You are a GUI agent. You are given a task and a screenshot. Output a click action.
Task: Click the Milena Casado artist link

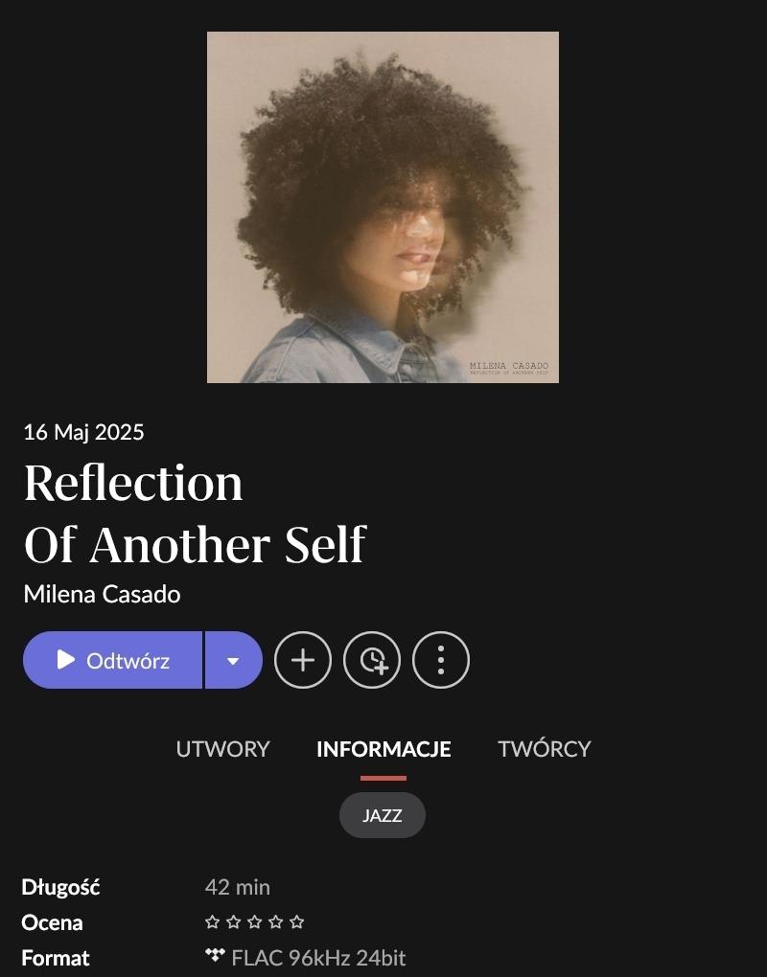point(102,594)
